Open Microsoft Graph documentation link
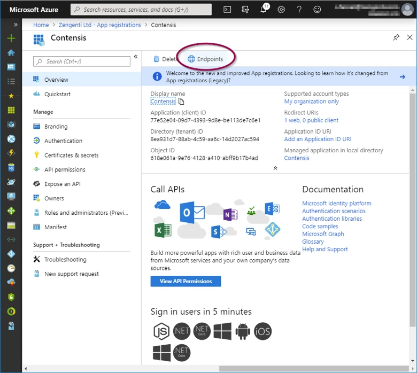417x373 pixels. point(323,234)
